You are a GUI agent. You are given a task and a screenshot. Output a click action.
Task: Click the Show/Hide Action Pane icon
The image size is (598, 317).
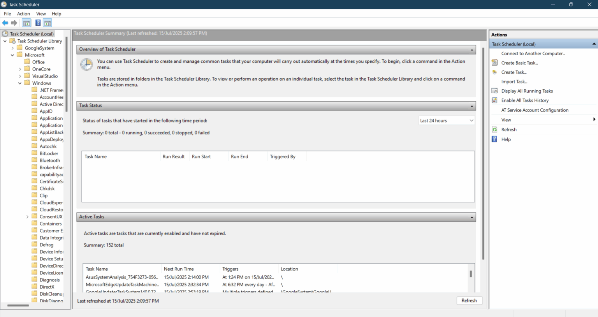[47, 23]
